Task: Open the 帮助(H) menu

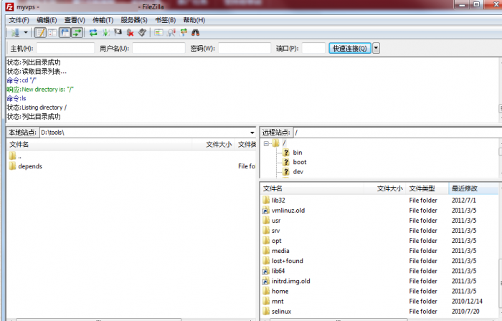Action: click(x=194, y=20)
